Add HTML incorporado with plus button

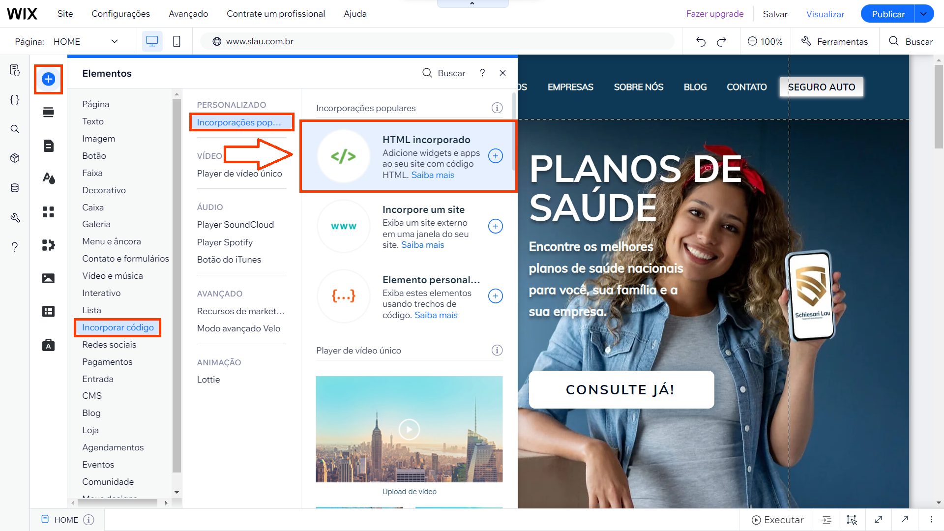[495, 156]
